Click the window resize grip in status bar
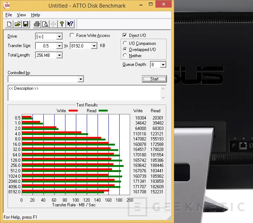The image size is (253, 223). [x=169, y=218]
